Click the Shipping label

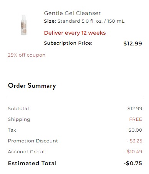(x=19, y=119)
